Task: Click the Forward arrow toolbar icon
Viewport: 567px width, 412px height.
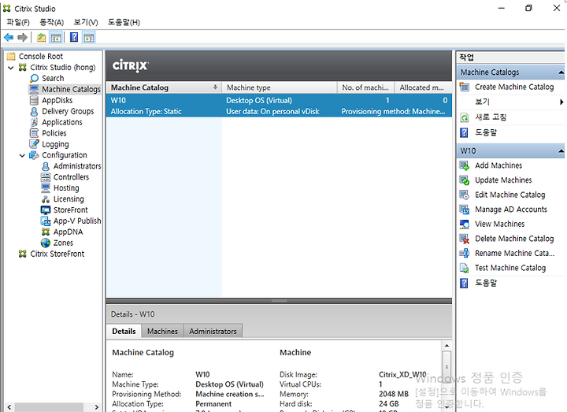Action: click(x=22, y=37)
